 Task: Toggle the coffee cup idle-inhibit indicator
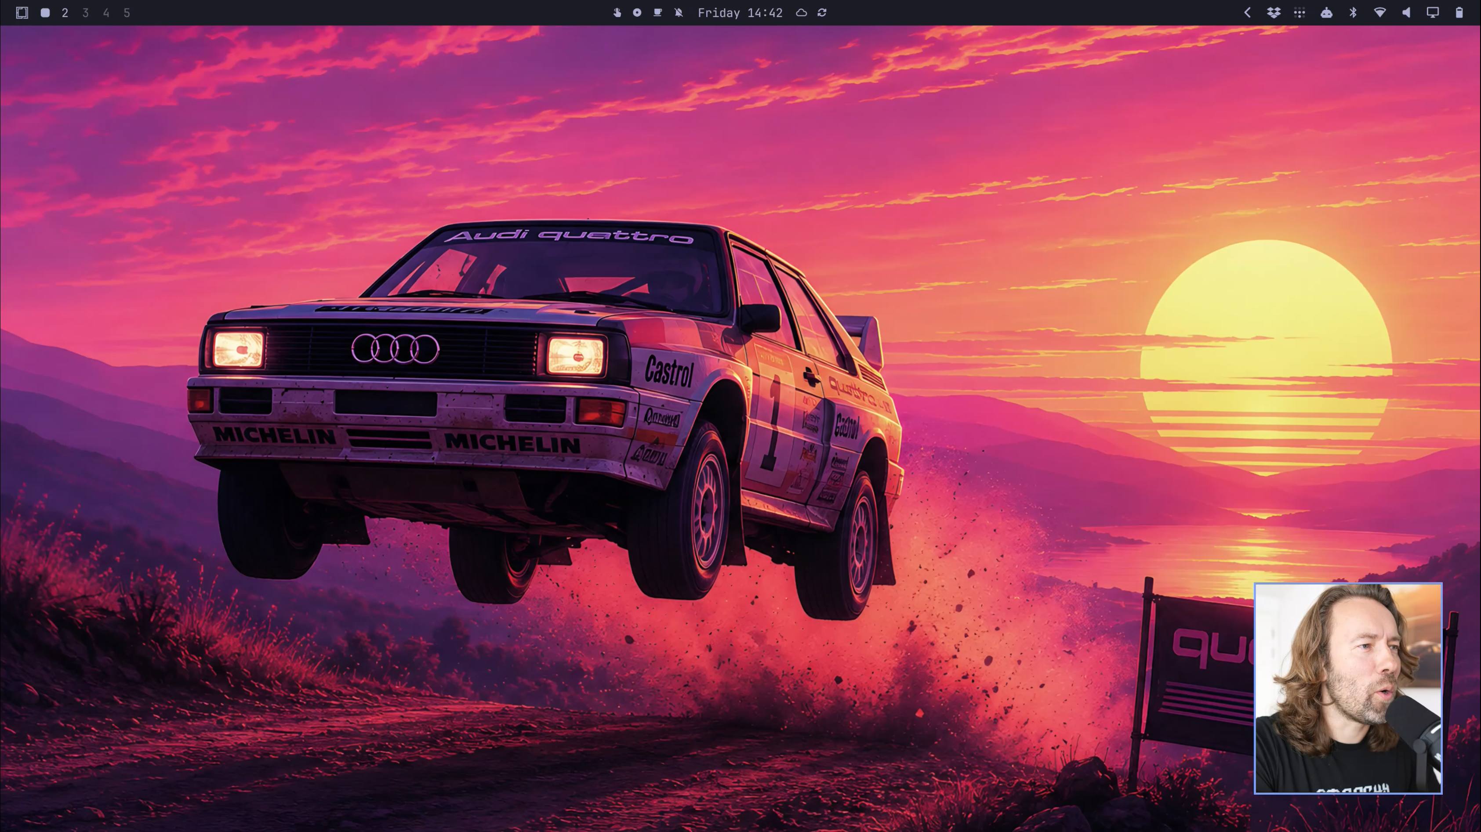tap(658, 13)
